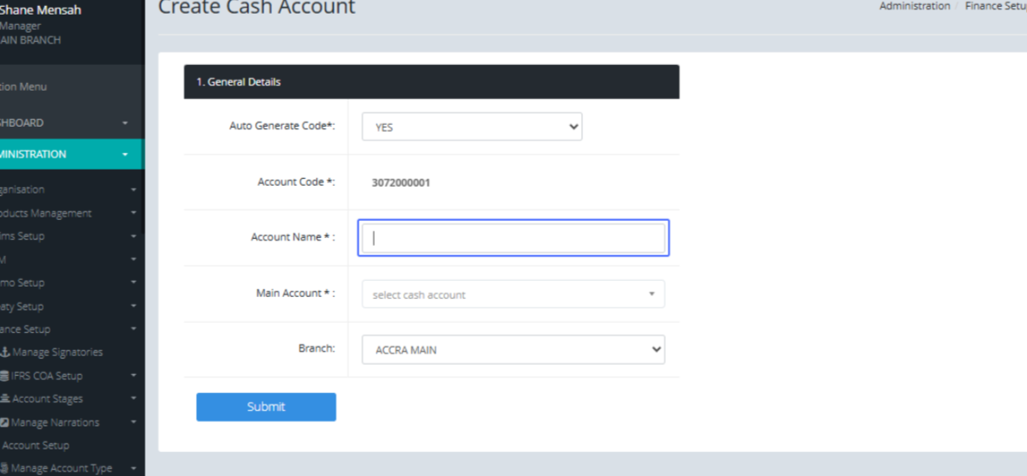
Task: Click the Manage Narrations edit icon
Action: coord(4,423)
